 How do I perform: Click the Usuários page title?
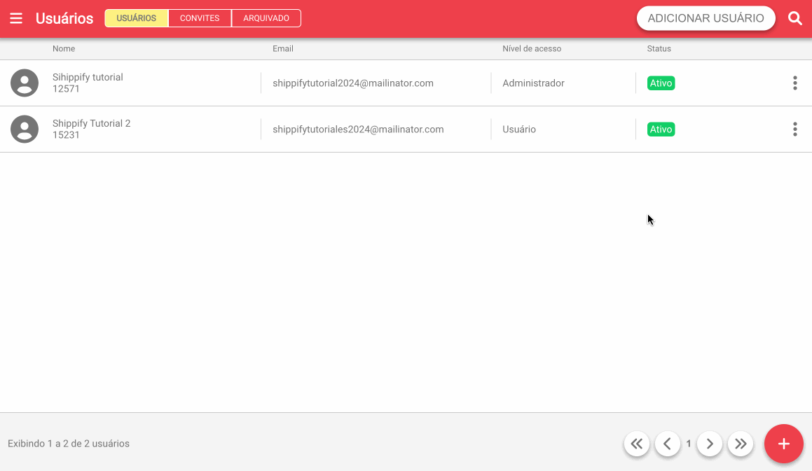(64, 18)
